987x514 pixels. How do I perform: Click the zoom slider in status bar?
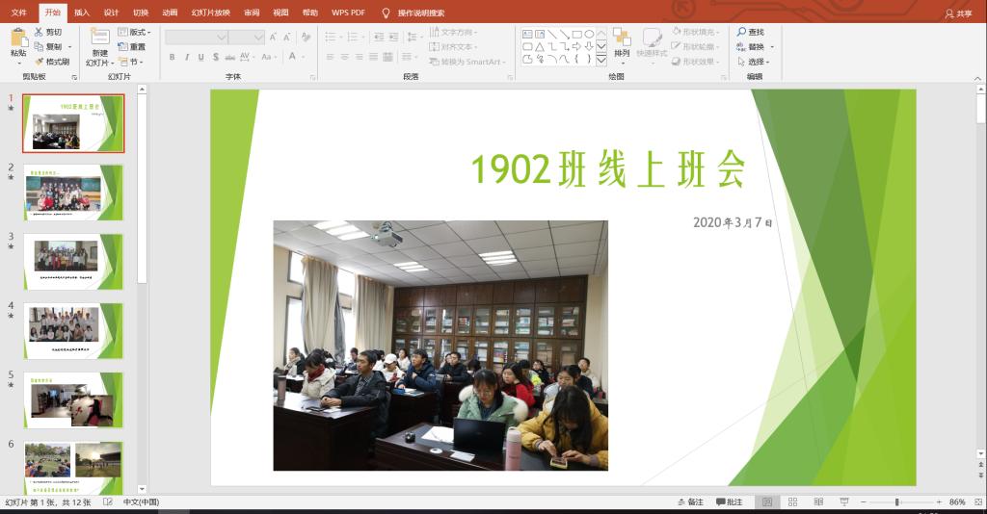point(896,501)
